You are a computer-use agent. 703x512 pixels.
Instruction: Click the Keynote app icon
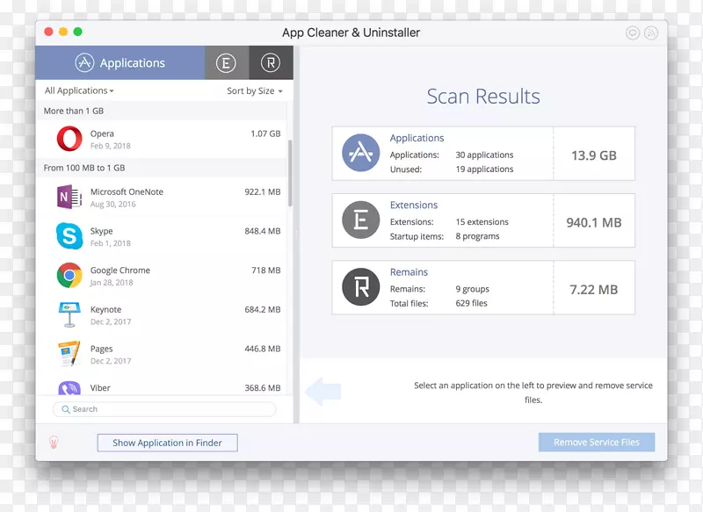(69, 315)
